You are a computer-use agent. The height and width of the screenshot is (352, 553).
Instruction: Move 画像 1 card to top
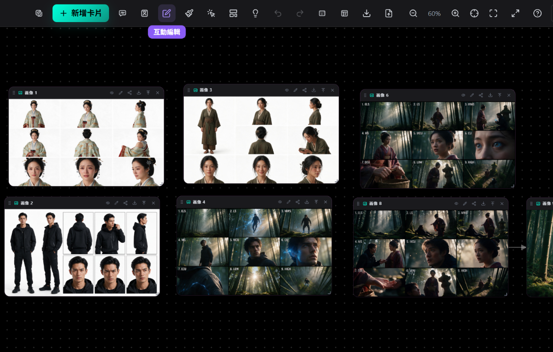point(148,93)
